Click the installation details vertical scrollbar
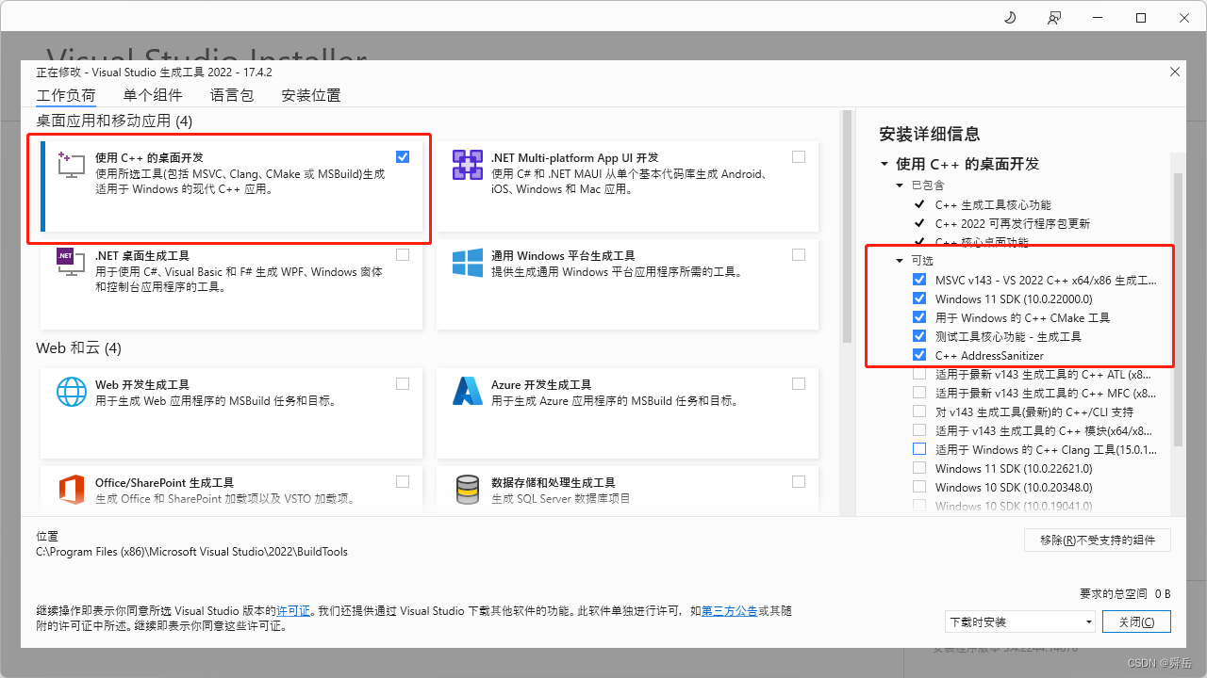 (1178, 309)
